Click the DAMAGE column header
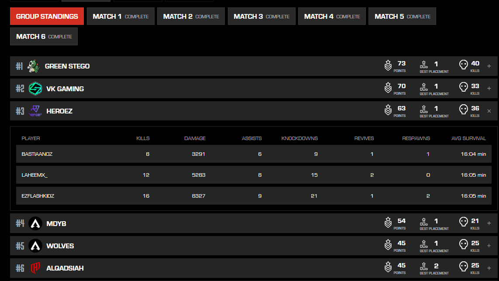The image size is (499, 281). click(195, 138)
